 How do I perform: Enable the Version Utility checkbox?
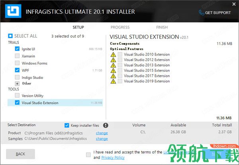click(17, 96)
